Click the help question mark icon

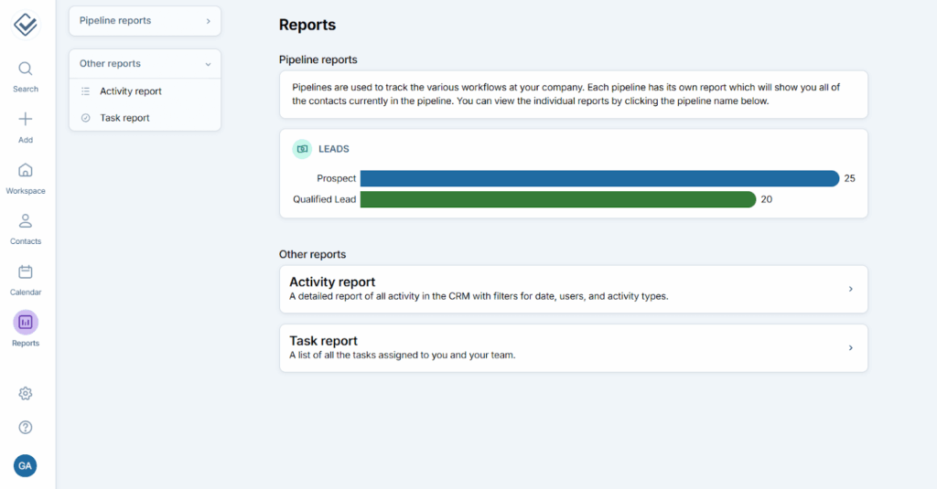[x=26, y=427]
